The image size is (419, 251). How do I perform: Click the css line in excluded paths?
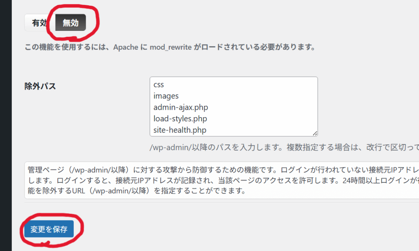click(159, 85)
